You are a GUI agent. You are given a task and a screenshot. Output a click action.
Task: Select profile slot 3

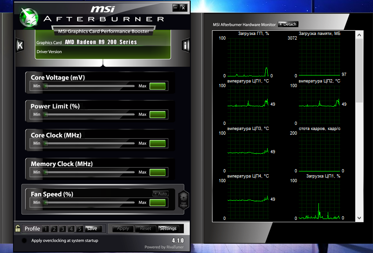click(62, 229)
